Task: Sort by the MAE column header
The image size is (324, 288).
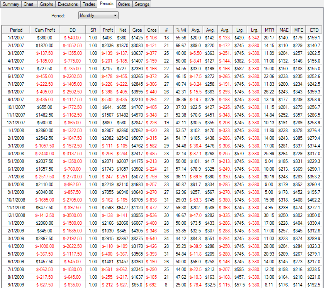Action: click(284, 30)
